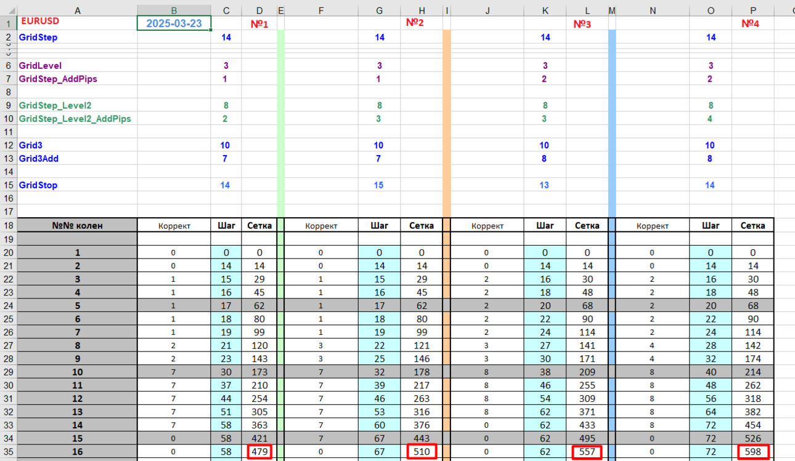Select column D header

coord(259,10)
